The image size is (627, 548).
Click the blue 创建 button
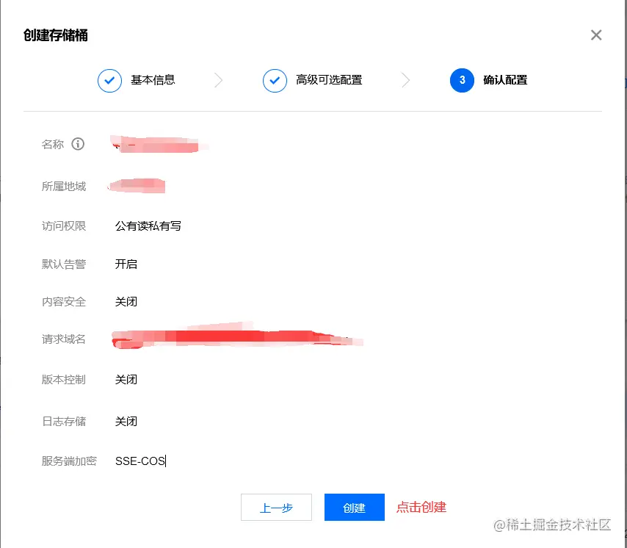click(x=355, y=507)
